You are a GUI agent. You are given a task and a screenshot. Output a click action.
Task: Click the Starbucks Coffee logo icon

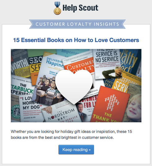[16, 111]
